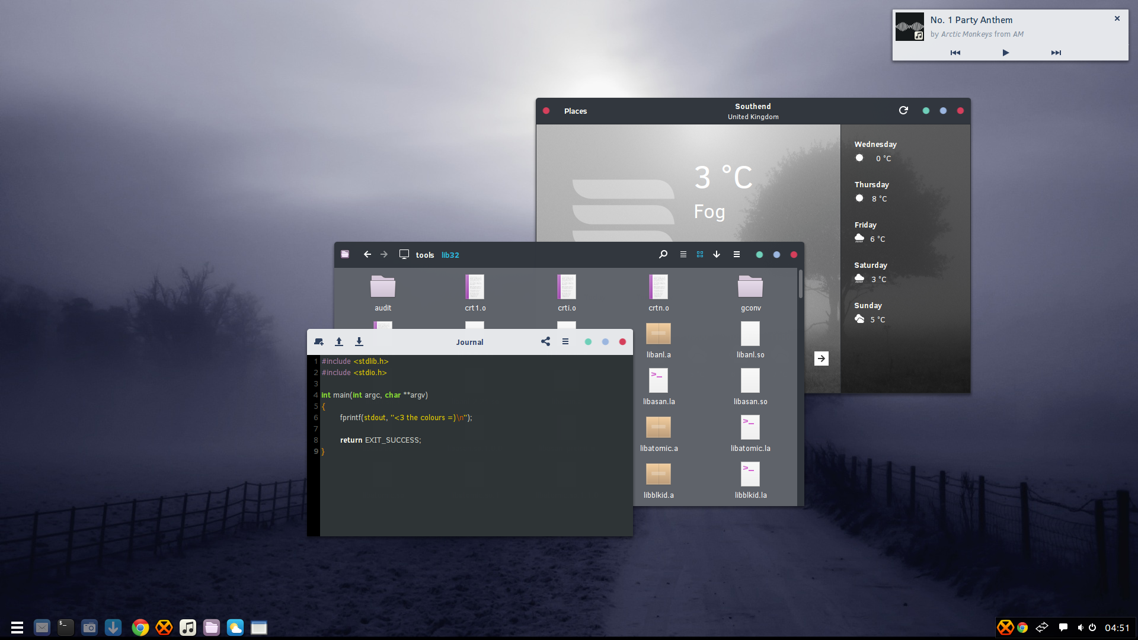Open the weather app from taskbar
Screen dimensions: 1138x640
tap(235, 628)
